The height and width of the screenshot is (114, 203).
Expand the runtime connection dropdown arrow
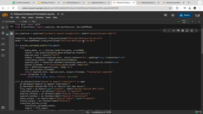(x=193, y=22)
